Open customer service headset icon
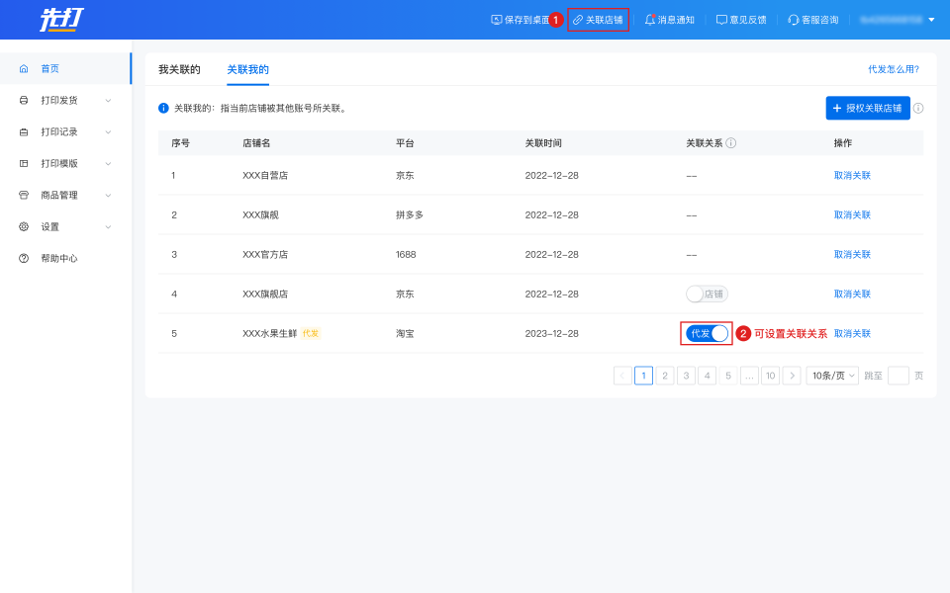This screenshot has width=950, height=593. [x=794, y=20]
